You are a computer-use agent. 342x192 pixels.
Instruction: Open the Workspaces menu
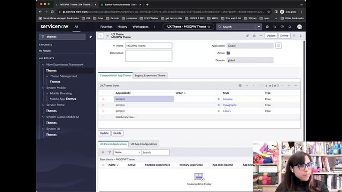pos(141,27)
